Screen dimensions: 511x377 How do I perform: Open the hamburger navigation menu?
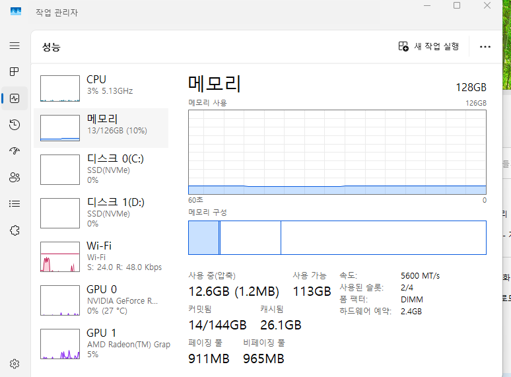click(15, 46)
